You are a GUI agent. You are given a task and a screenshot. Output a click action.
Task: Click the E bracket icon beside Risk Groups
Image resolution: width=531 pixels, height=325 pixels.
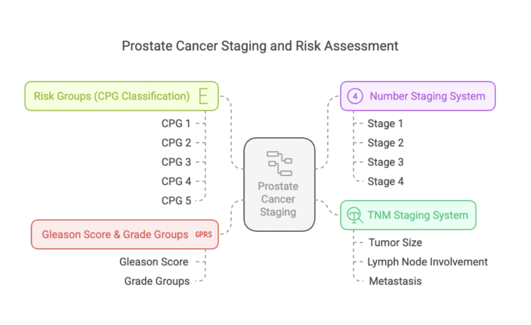203,96
